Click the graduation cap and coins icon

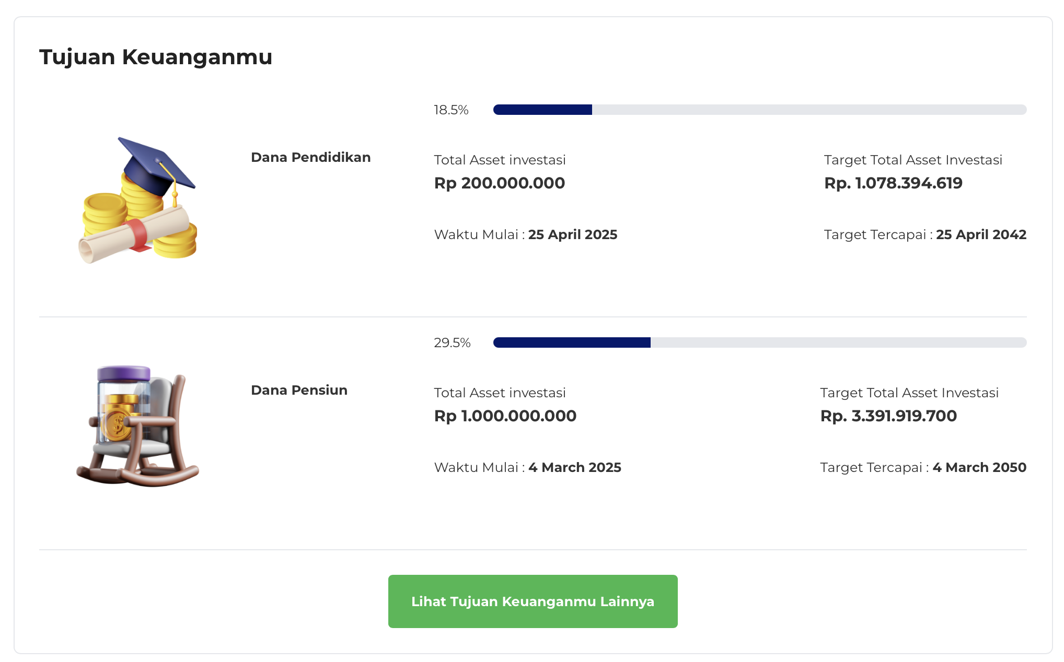tap(138, 200)
